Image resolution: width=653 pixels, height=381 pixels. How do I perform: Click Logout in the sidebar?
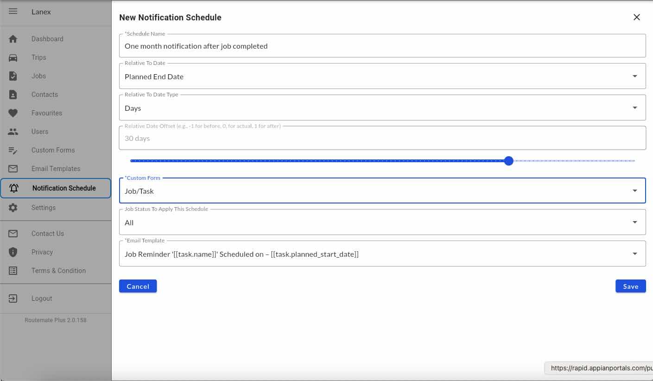coord(42,298)
